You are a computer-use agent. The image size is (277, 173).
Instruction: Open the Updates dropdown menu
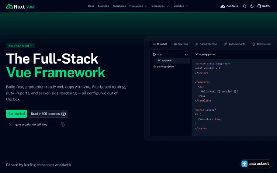coord(181,6)
